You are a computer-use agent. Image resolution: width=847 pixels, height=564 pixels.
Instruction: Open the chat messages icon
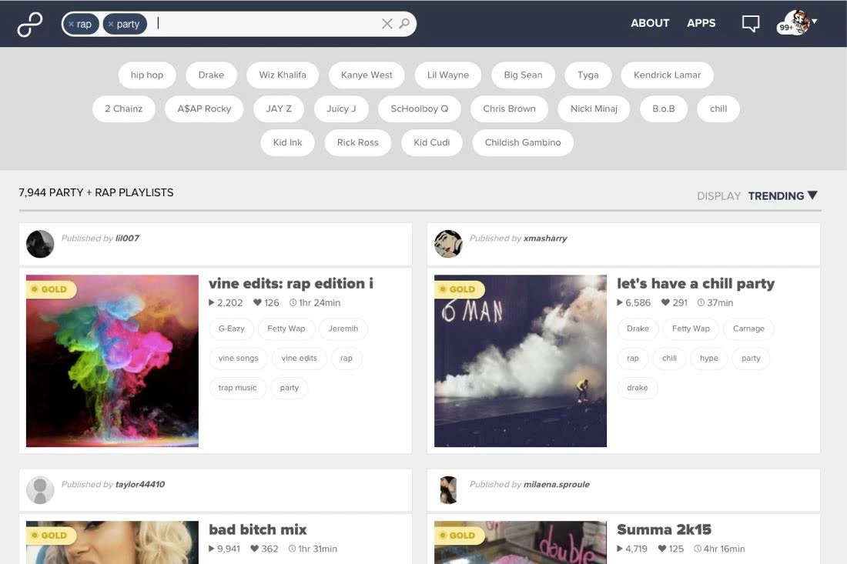750,24
